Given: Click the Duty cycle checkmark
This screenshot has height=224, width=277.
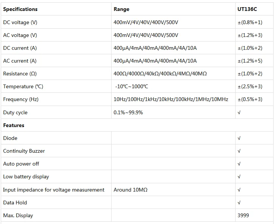Looking at the screenshot, I should pyautogui.click(x=239, y=113).
